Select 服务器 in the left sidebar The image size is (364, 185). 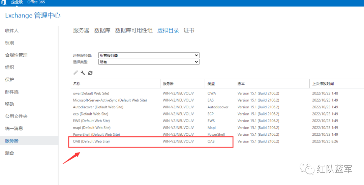[x=29, y=141]
